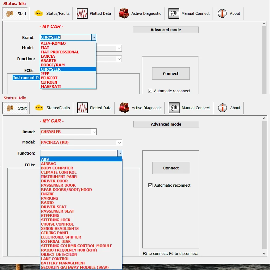Image resolution: width=270 pixels, height=270 pixels.
Task: Choose ABARTH in the brand list
Action: click(x=68, y=60)
